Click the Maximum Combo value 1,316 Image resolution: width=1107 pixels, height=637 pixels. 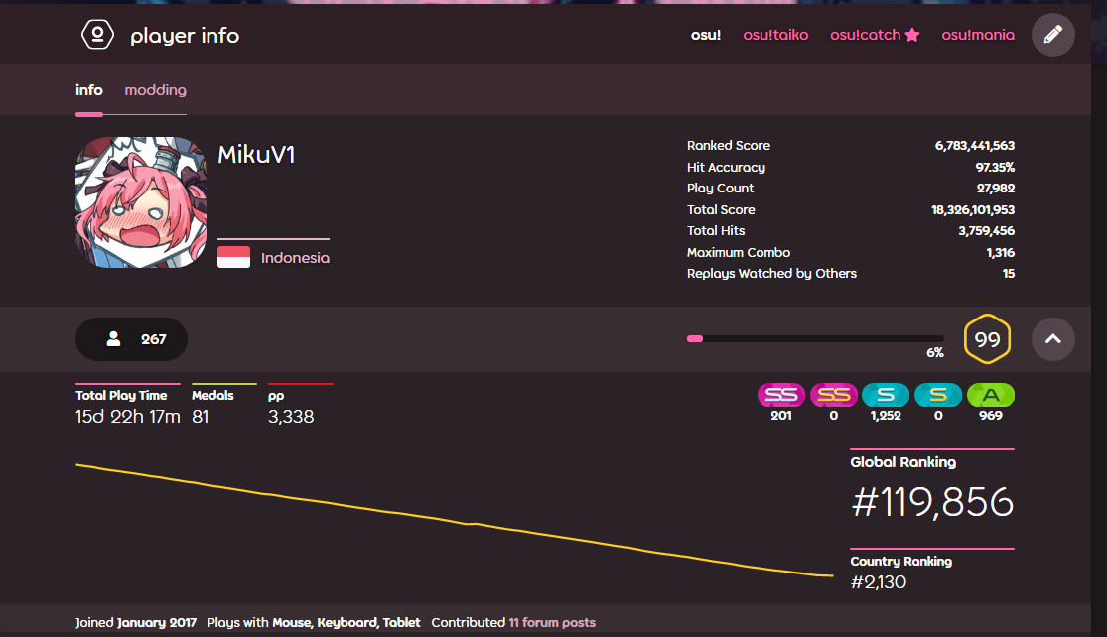pos(1001,253)
